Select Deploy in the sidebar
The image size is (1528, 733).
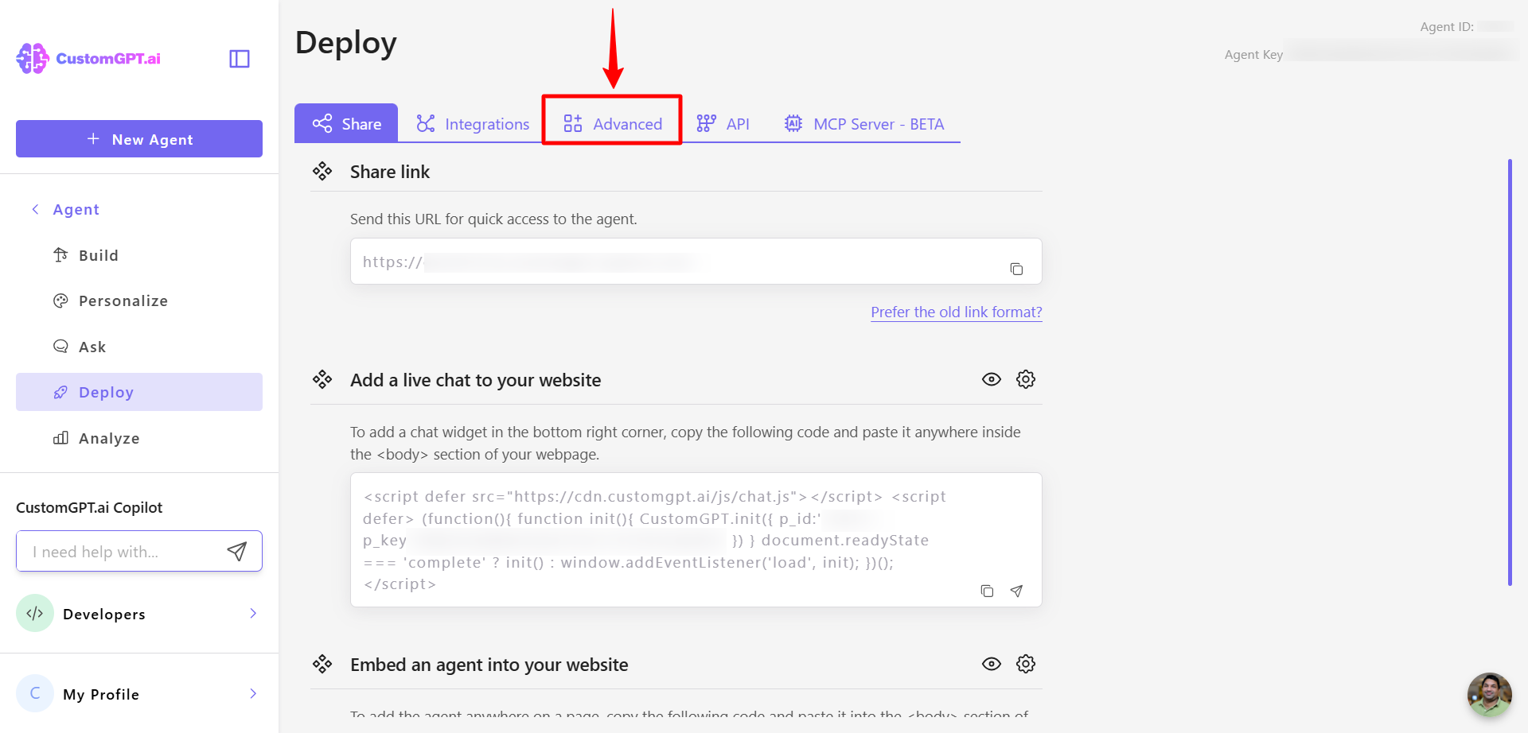point(139,392)
